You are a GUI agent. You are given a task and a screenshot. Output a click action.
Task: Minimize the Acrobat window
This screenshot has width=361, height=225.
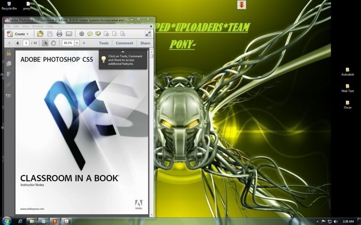point(132,19)
